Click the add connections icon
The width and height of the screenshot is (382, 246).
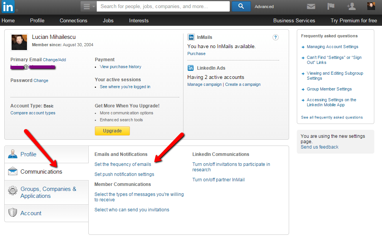click(351, 6)
